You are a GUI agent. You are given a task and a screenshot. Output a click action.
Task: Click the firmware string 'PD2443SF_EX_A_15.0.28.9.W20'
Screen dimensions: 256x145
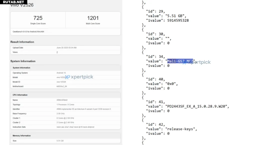coord(196,106)
